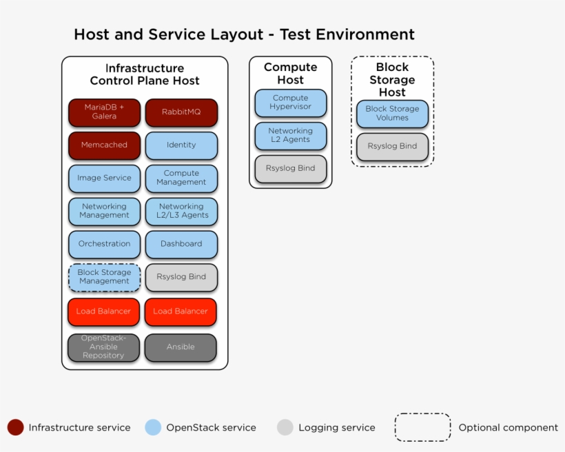Screen dimensions: 565x452
Task: Select the Memcached service box
Action: (x=104, y=145)
